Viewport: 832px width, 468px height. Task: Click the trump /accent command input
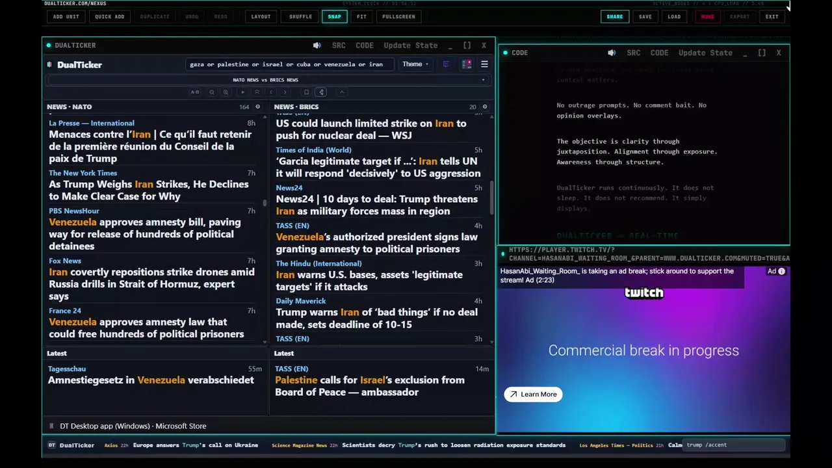(x=734, y=445)
